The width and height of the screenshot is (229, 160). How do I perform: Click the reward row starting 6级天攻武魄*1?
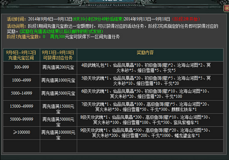[150, 94]
